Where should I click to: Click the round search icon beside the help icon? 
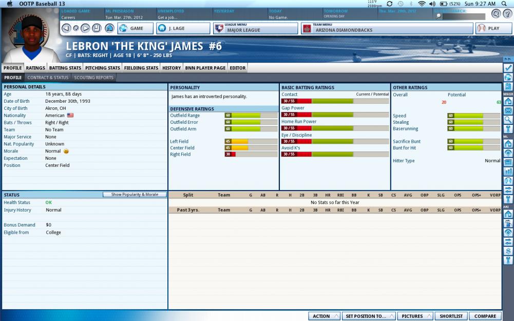pos(496,13)
